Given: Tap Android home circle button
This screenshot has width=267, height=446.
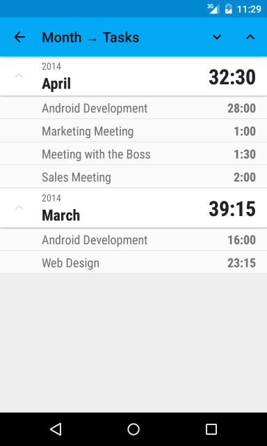Looking at the screenshot, I should click(133, 429).
